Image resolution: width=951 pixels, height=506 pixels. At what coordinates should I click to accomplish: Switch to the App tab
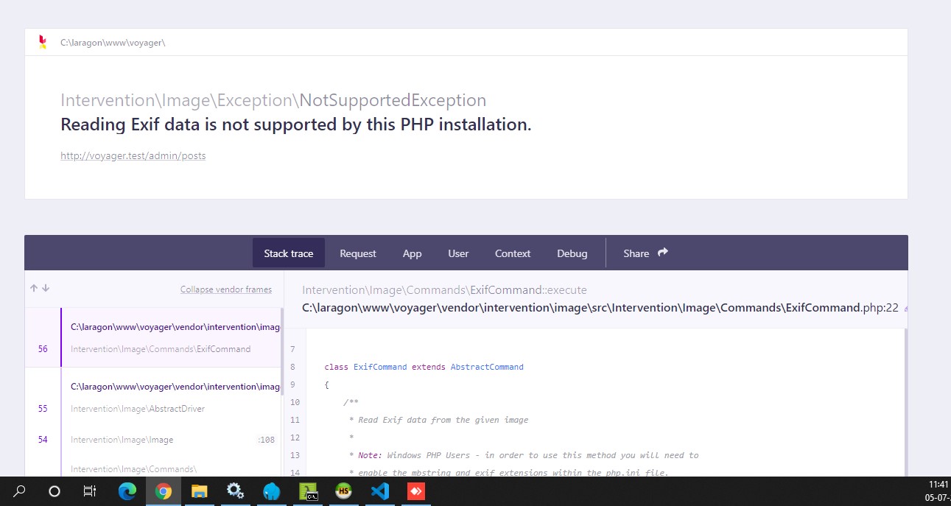[x=412, y=253]
